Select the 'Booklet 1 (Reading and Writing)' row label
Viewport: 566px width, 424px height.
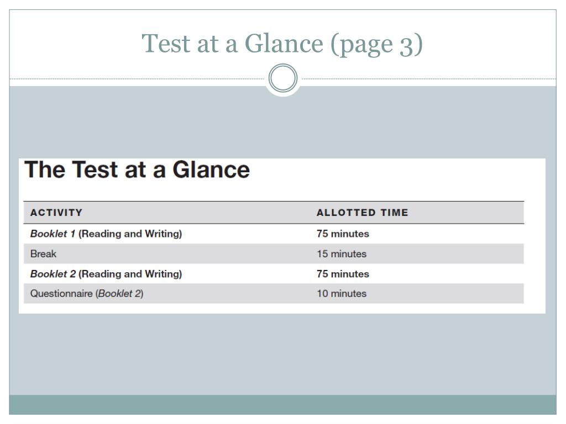pos(106,234)
